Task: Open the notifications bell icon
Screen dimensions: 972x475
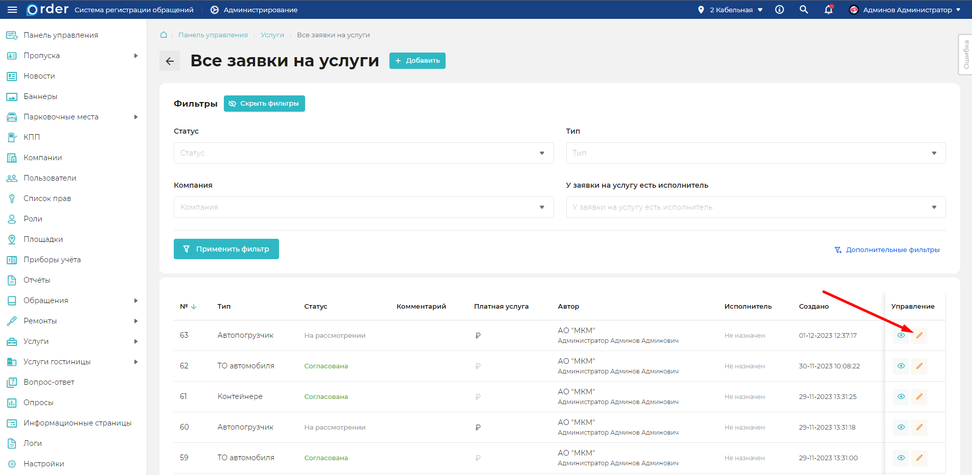Action: point(828,10)
